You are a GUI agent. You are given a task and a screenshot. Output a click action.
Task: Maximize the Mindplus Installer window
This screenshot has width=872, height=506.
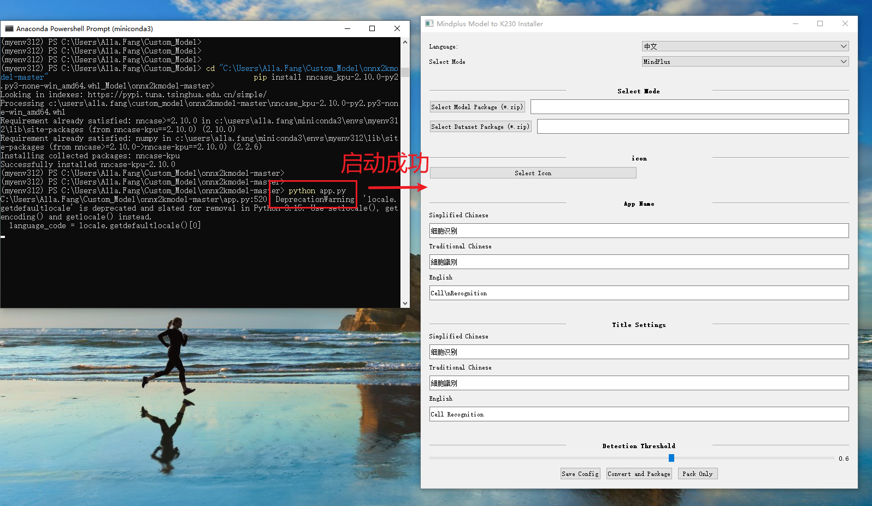tap(820, 23)
